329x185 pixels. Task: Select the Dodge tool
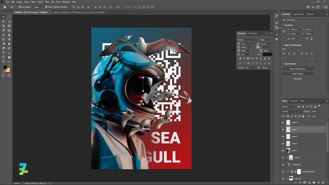(4, 48)
